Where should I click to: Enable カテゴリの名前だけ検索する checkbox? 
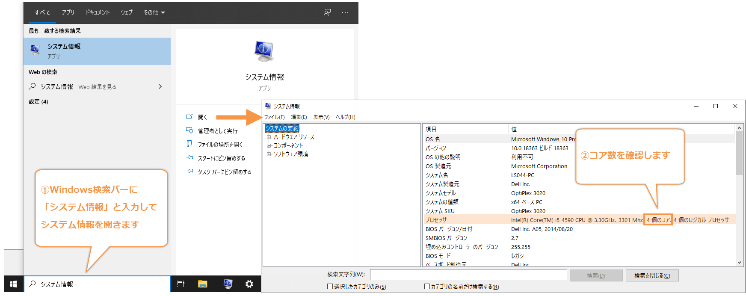427,287
